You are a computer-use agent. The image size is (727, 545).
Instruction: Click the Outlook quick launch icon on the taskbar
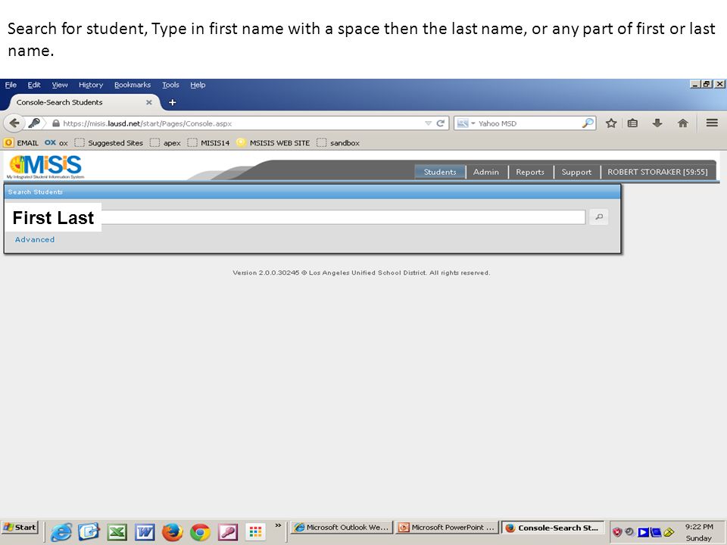[x=89, y=532]
